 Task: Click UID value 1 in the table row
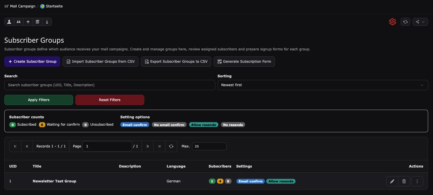tap(10, 181)
